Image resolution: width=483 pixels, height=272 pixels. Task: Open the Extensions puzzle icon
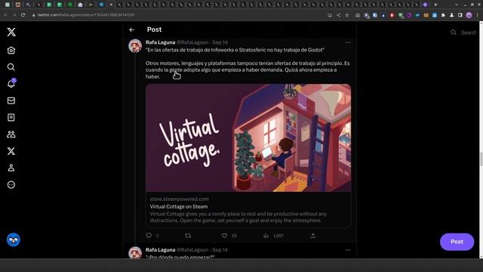443,15
